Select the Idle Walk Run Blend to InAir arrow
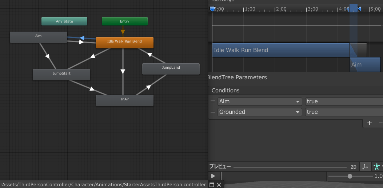The height and width of the screenshot is (188, 383). pos(123,72)
